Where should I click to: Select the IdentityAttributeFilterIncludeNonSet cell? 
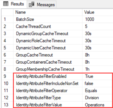(48, 83)
